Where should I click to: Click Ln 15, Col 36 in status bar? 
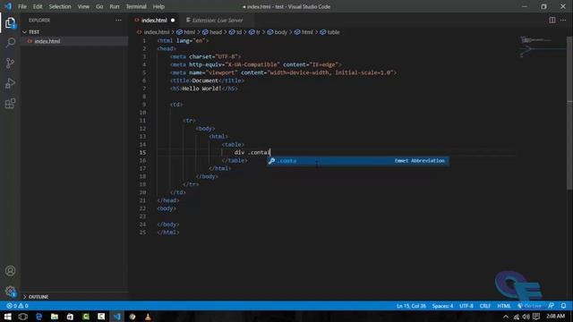tap(411, 306)
